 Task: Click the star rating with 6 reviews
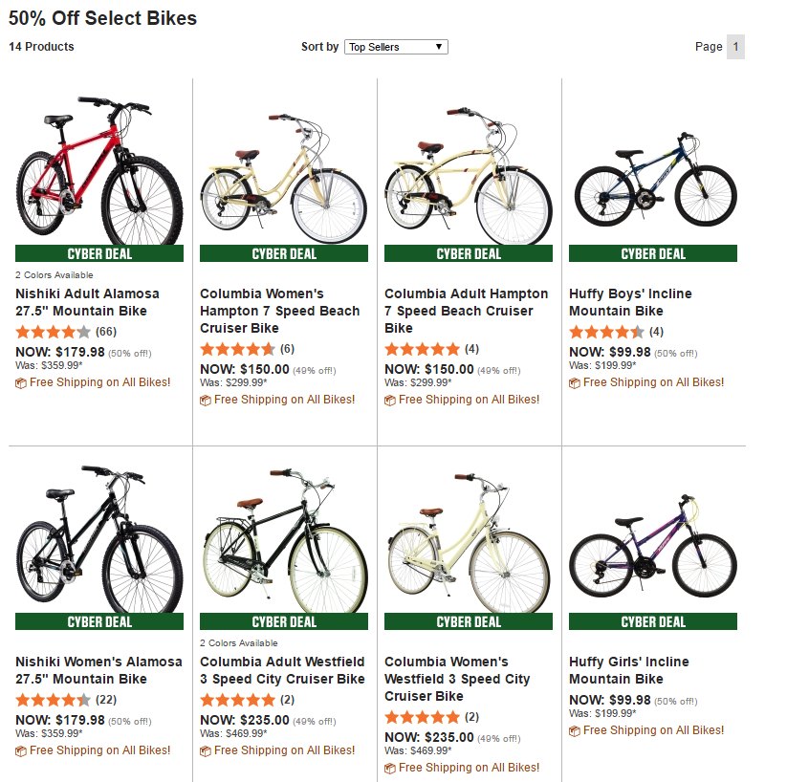237,349
